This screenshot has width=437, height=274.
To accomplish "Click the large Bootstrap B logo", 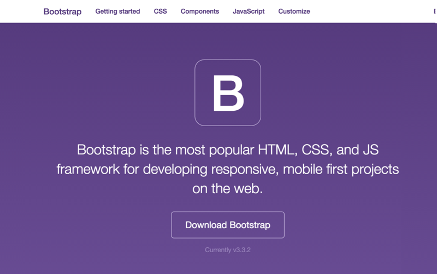I will click(228, 93).
